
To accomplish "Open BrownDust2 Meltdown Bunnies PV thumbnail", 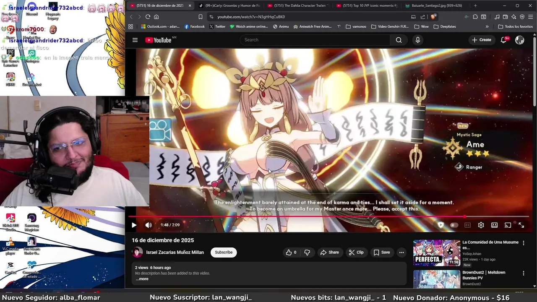I will (436, 279).
